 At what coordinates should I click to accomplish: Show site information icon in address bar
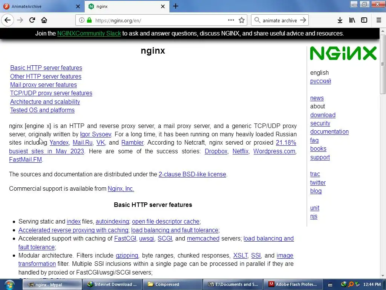pos(82,20)
